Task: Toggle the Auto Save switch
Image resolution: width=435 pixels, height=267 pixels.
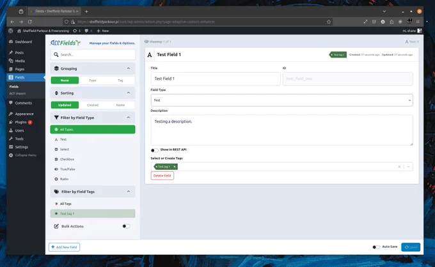Action: coord(376,247)
